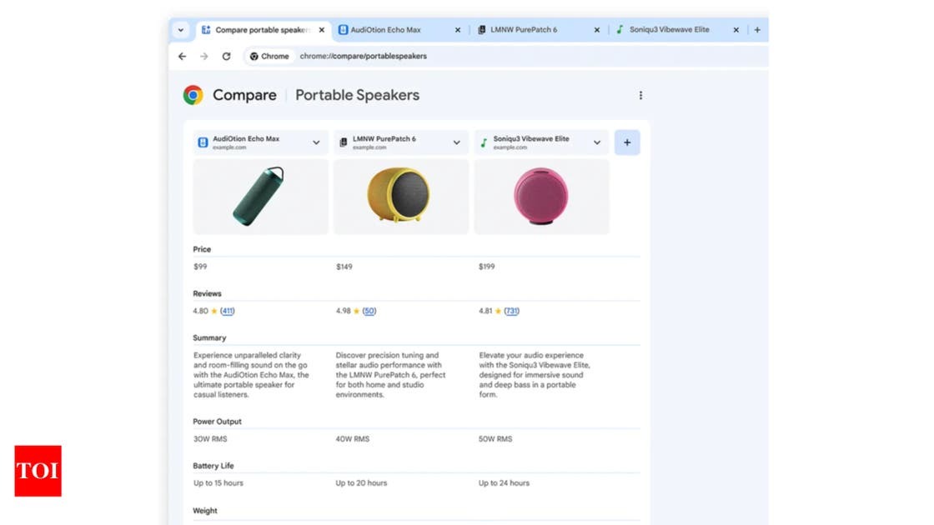
Task: Click the pink Soniqu3 Vibewave Elite speaker image
Action: pyautogui.click(x=541, y=197)
